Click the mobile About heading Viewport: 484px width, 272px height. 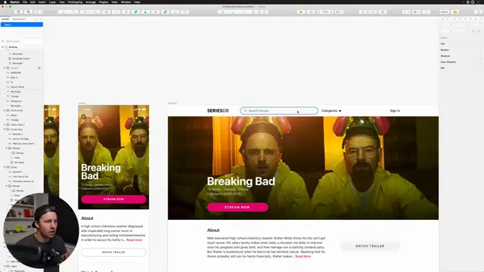(87, 218)
